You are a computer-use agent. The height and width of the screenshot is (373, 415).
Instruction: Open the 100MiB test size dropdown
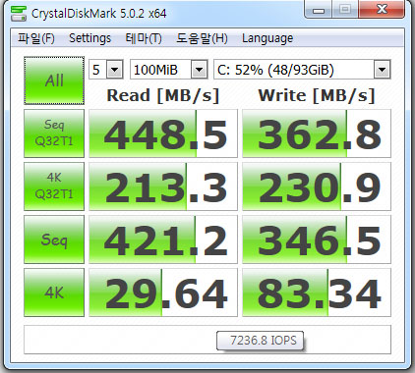click(169, 70)
